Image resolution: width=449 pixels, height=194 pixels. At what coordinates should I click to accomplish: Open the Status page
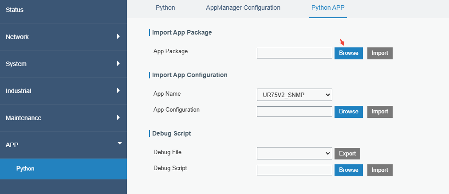click(15, 10)
